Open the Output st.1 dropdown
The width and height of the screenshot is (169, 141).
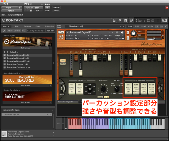coord(78,35)
